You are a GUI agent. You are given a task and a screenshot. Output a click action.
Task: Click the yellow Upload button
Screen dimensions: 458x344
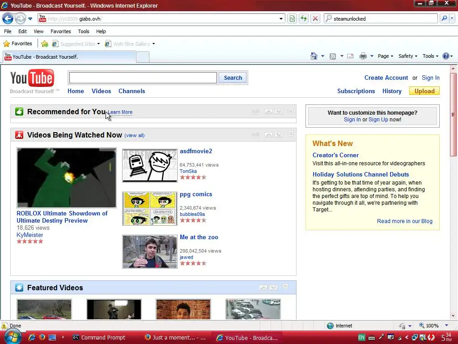click(424, 91)
